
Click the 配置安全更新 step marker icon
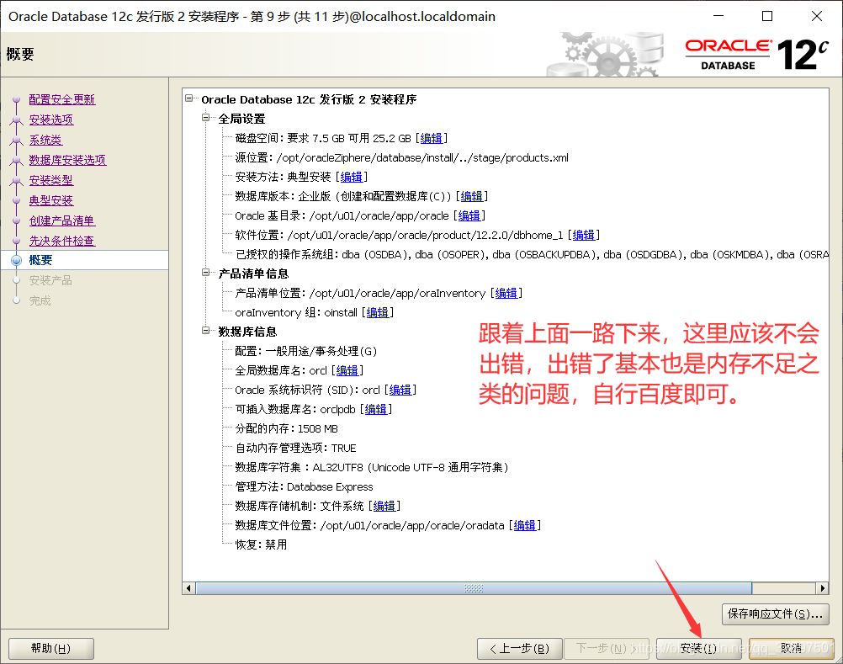(17, 100)
